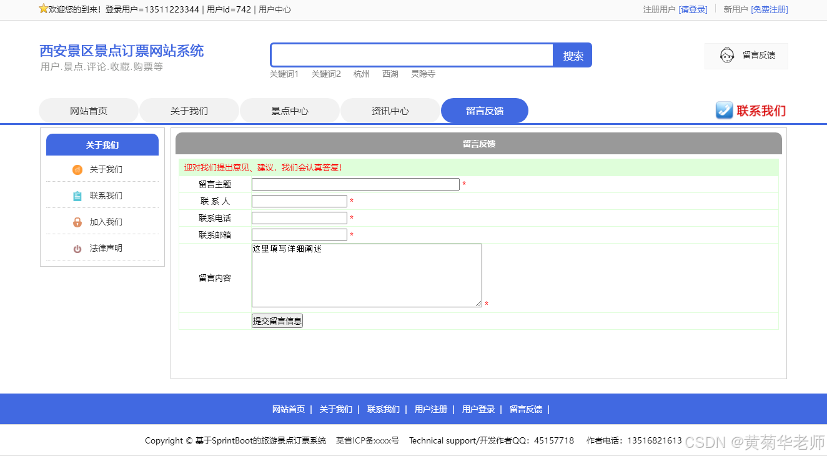The width and height of the screenshot is (827, 456).
Task: Switch to the 资讯中心 tab
Action: click(390, 111)
